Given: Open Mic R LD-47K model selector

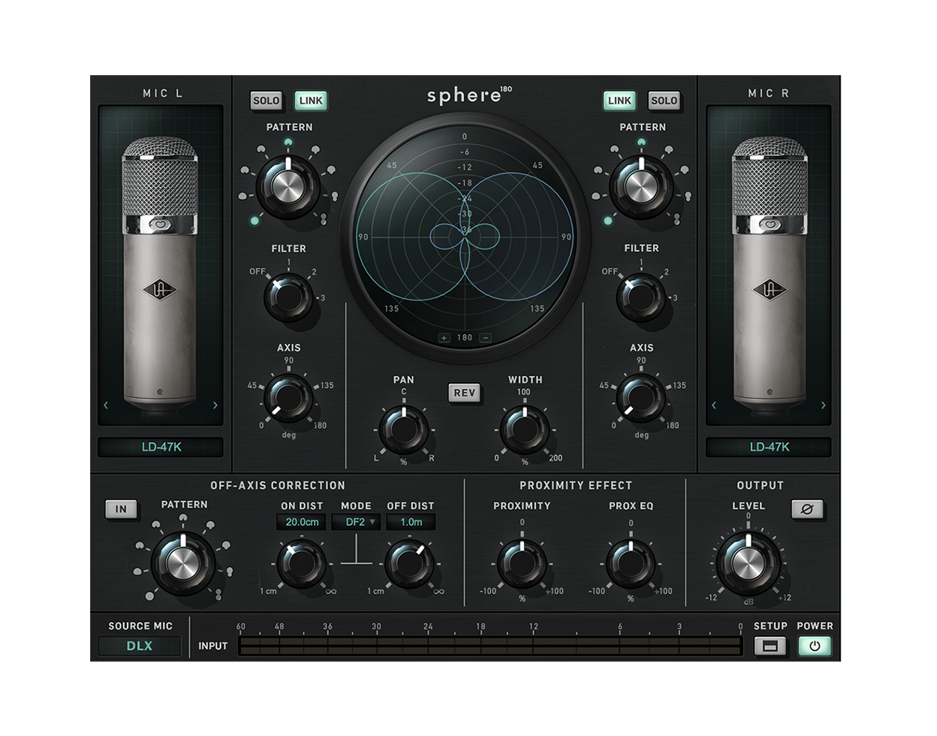Looking at the screenshot, I should tap(769, 448).
